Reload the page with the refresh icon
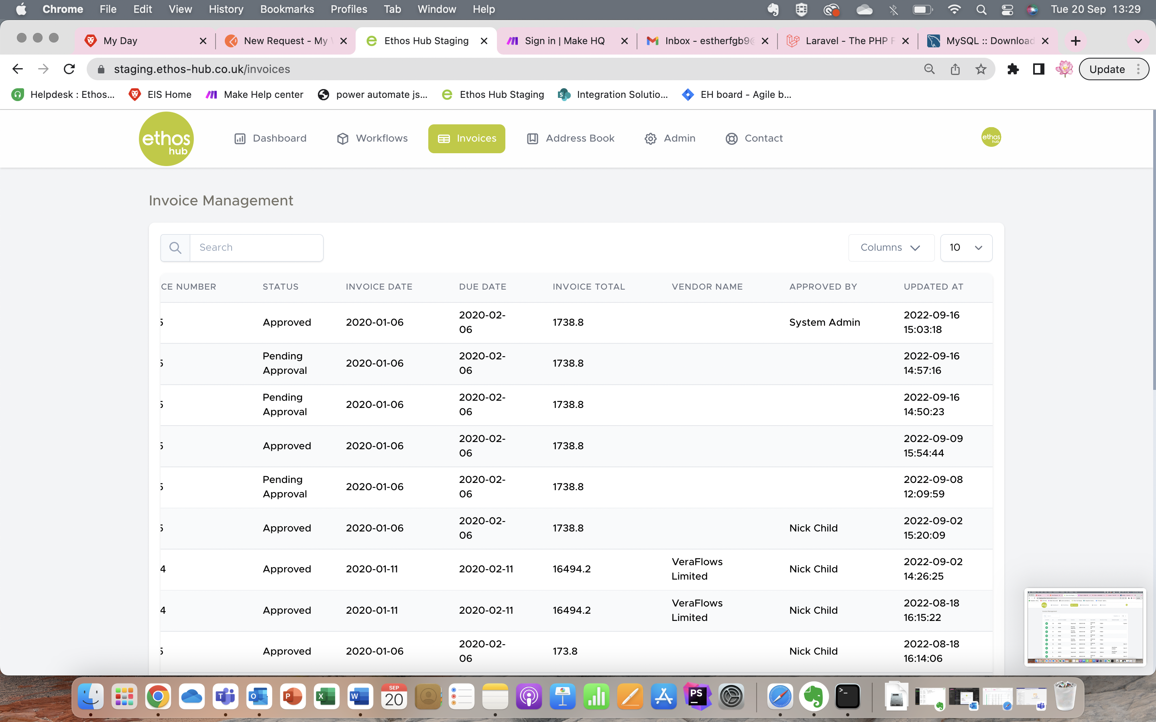1156x722 pixels. coord(69,69)
